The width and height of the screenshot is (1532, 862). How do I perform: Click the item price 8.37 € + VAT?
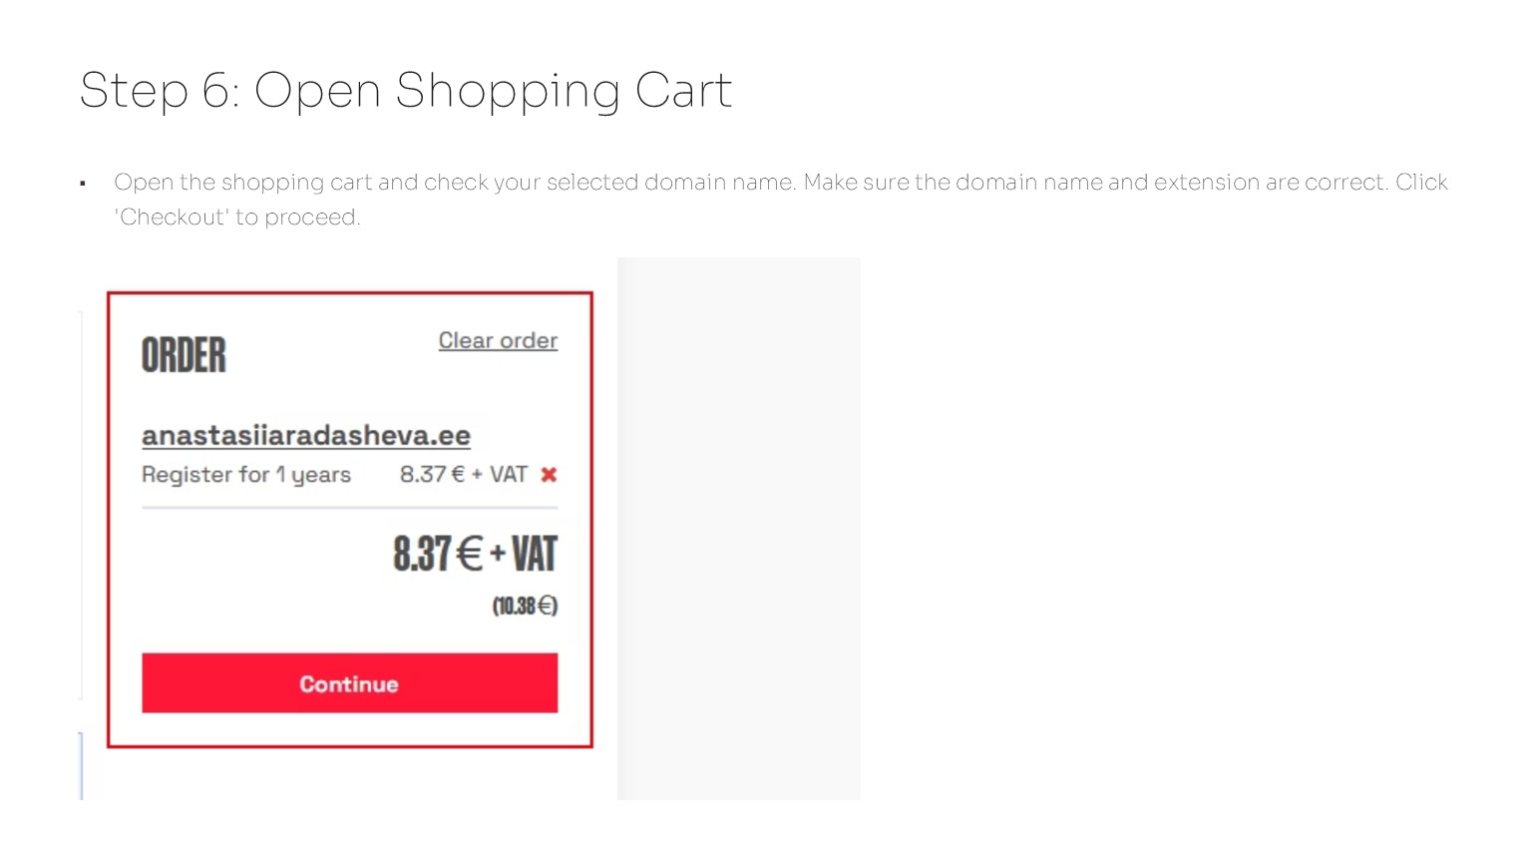pyautogui.click(x=463, y=475)
